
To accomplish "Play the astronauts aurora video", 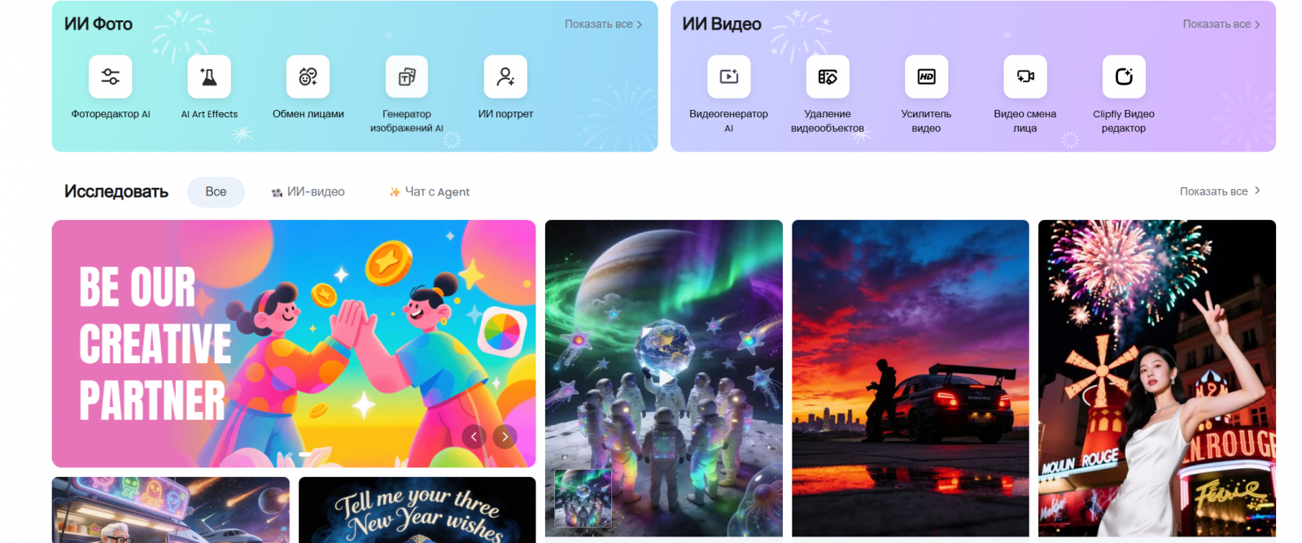I will [x=665, y=378].
